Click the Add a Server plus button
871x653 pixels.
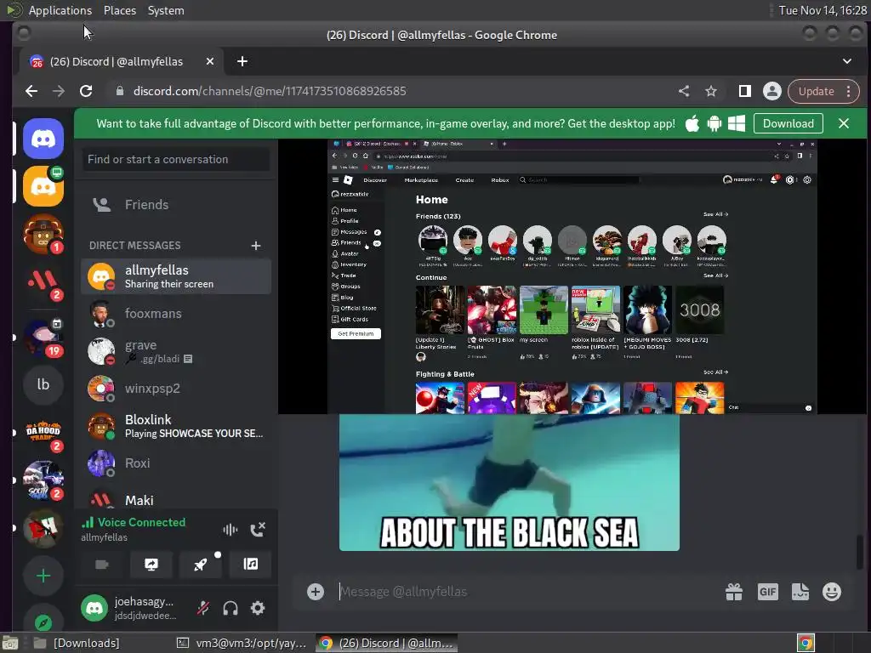tap(43, 576)
